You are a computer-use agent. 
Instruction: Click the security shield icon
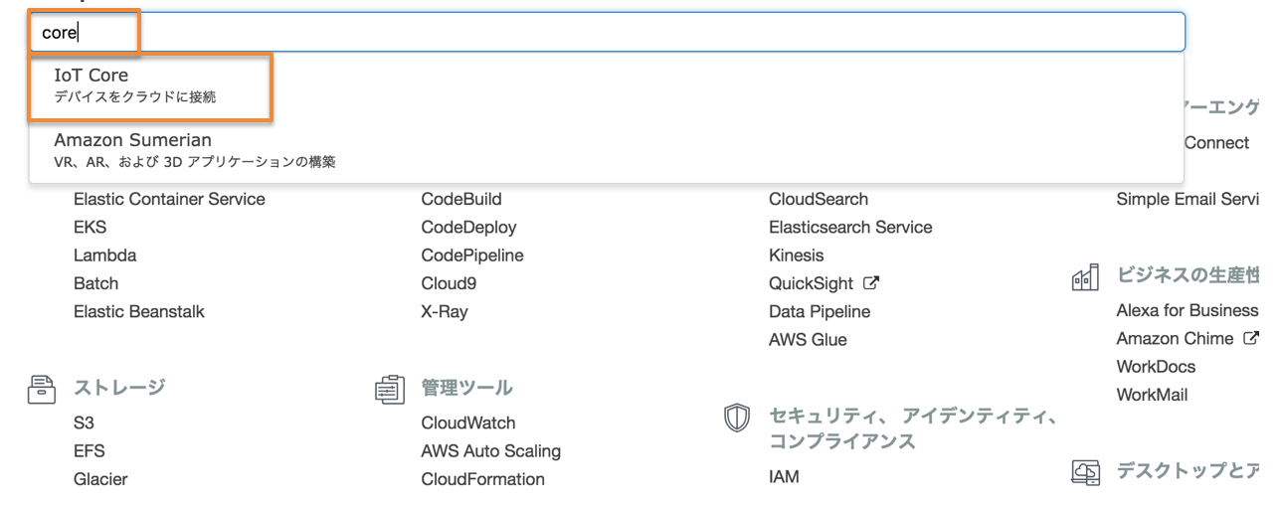[x=736, y=418]
